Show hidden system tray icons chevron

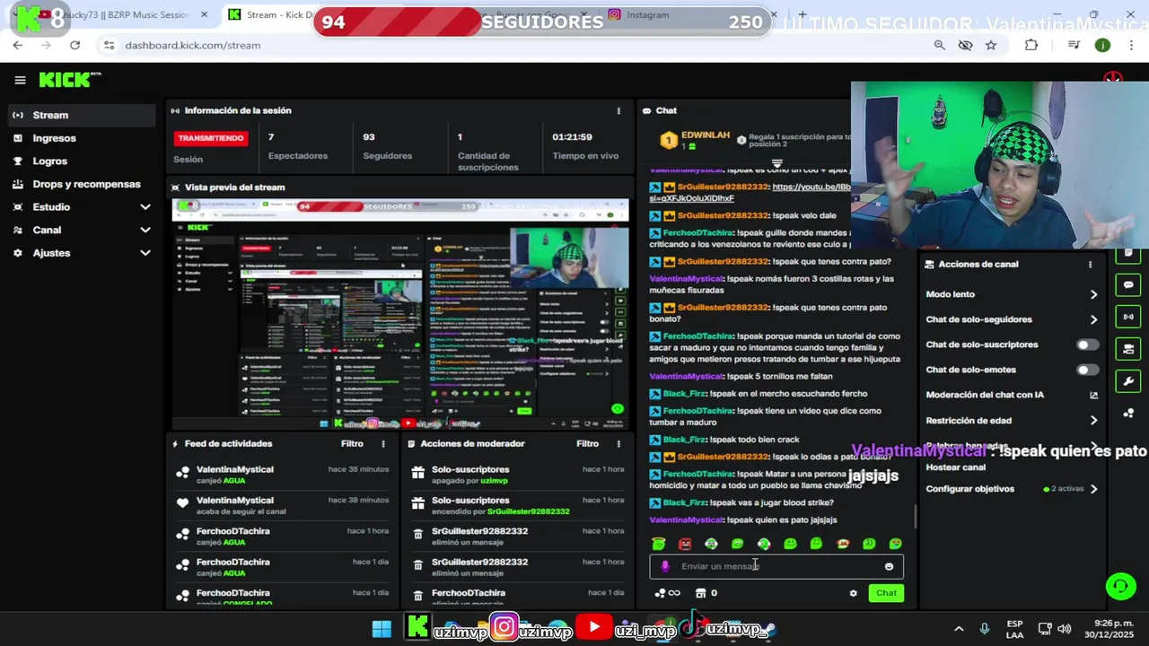tap(959, 629)
